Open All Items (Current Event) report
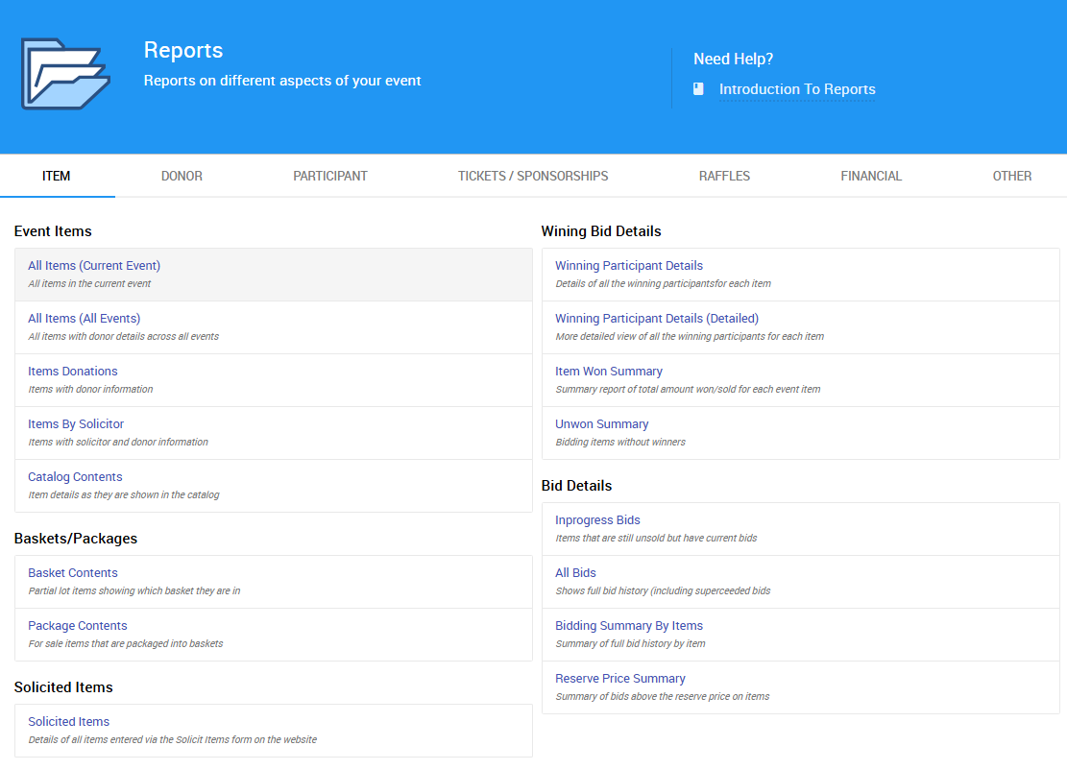 (94, 266)
